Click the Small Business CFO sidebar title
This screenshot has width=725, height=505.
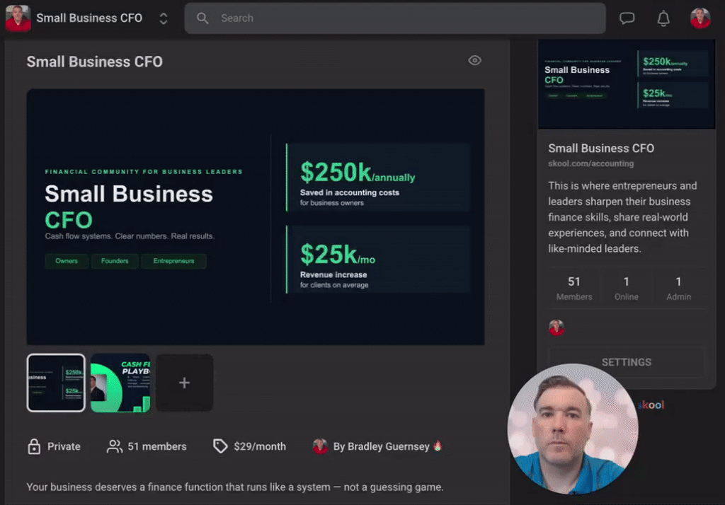[x=600, y=149]
